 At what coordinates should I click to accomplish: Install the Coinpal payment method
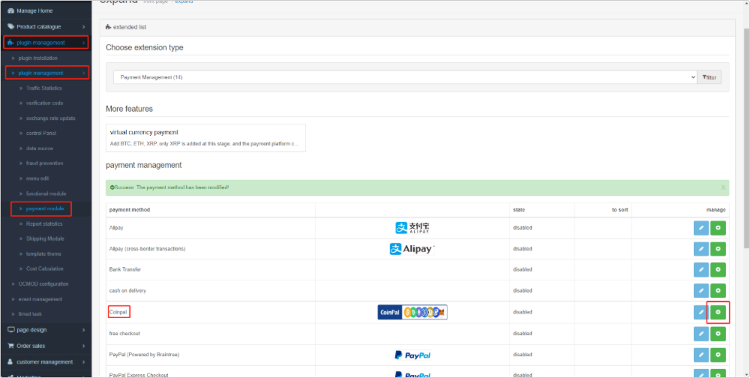(x=718, y=312)
